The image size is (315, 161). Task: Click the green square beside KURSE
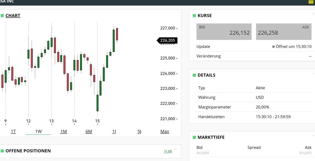coord(194,15)
